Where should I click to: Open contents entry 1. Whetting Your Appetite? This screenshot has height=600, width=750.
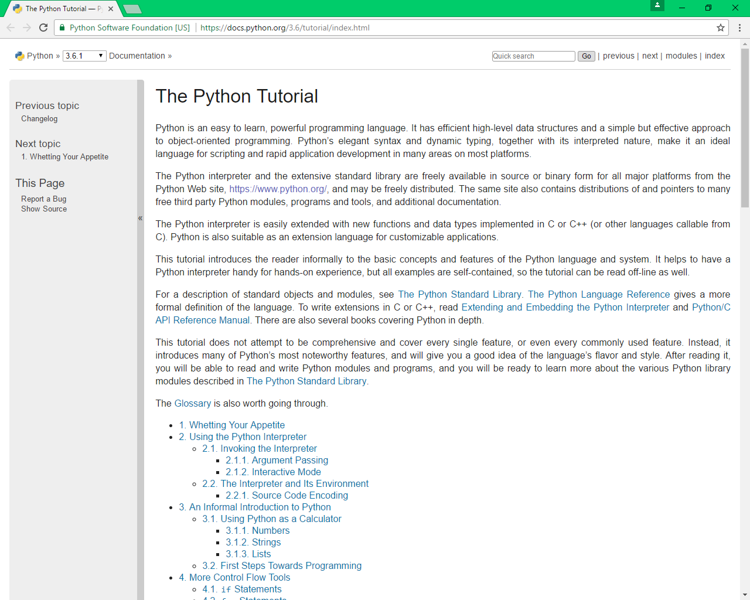[x=232, y=425]
